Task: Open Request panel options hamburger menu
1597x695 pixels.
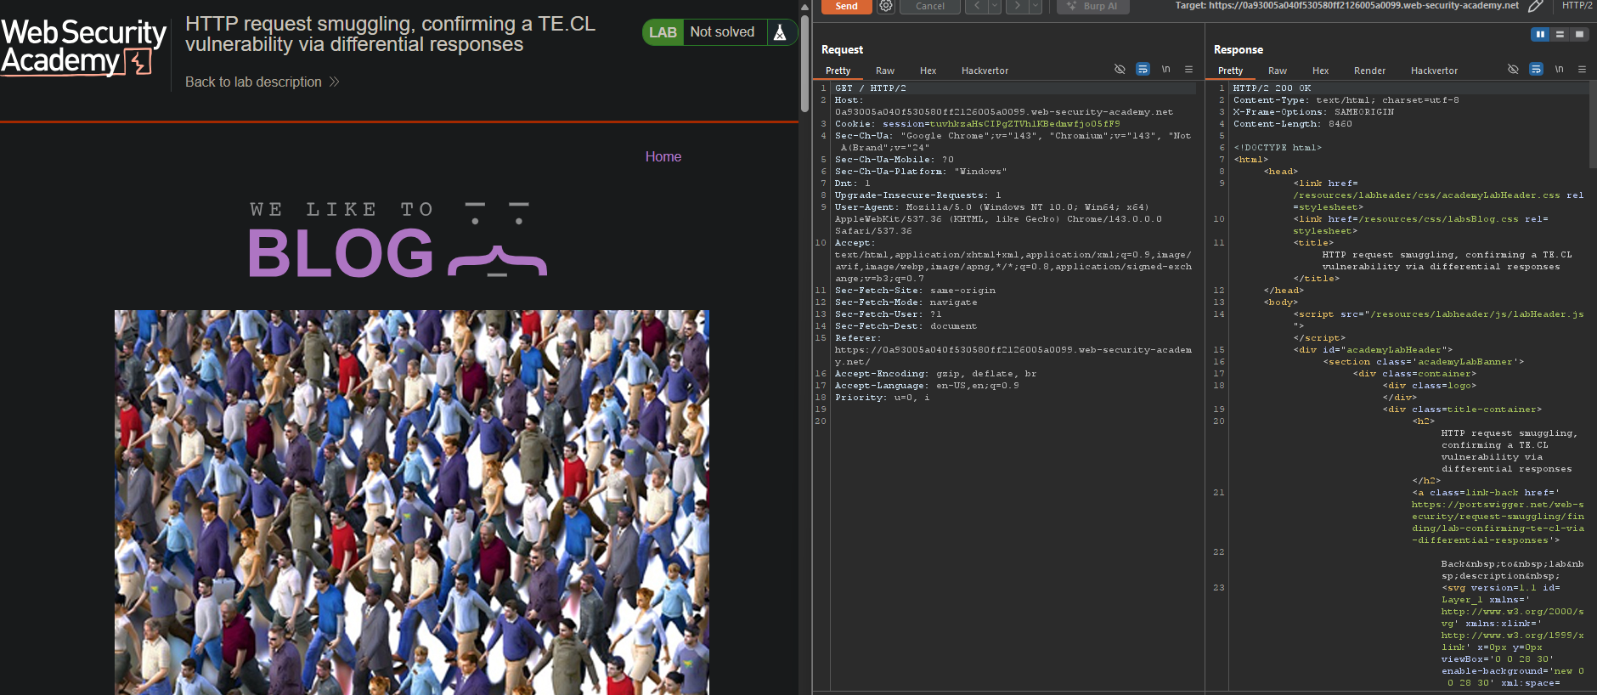Action: click(x=1188, y=70)
